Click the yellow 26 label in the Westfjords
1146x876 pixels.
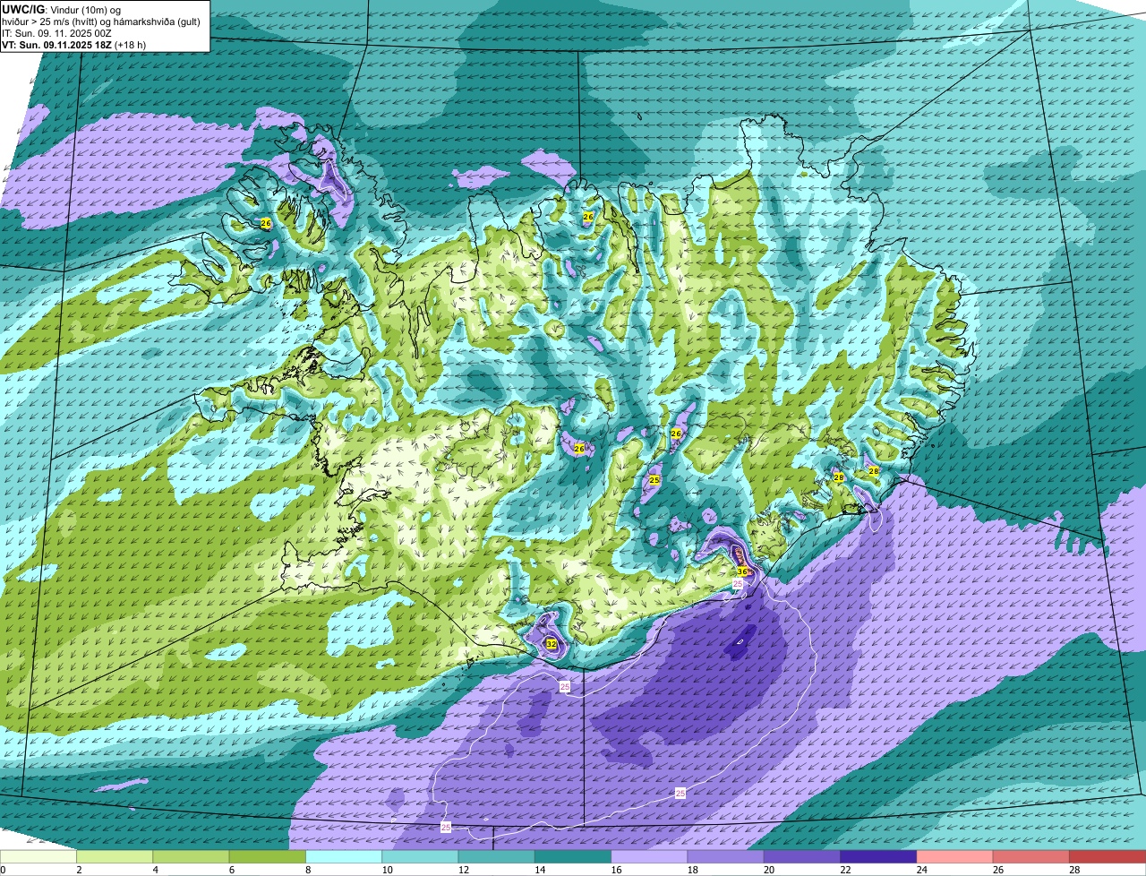coord(265,223)
